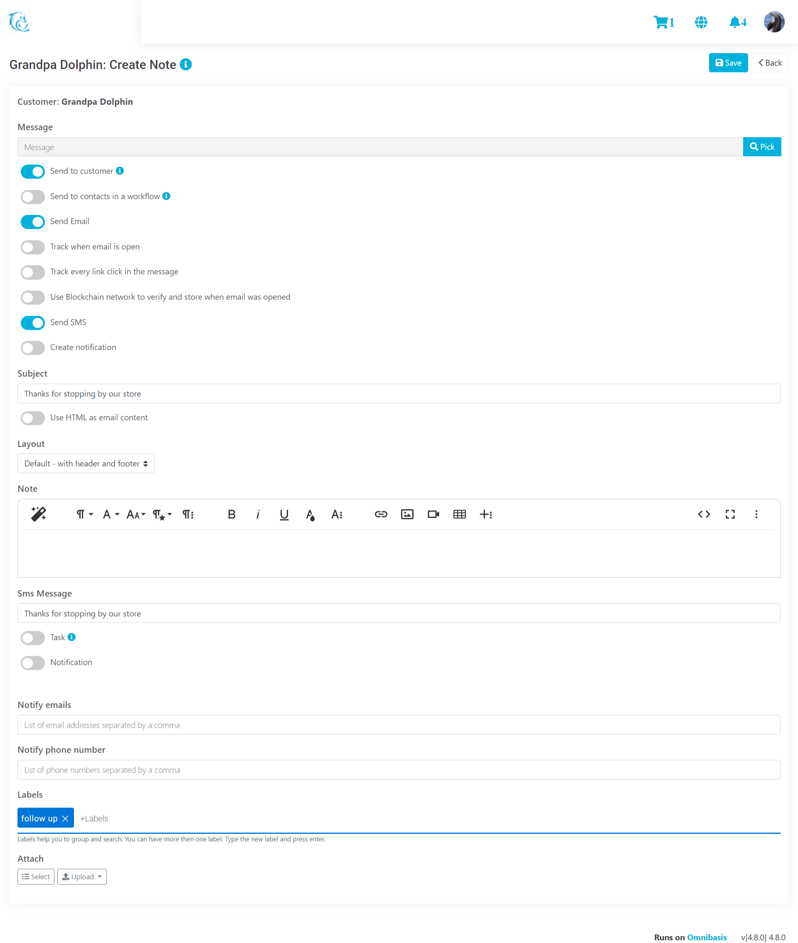Switch the editor to fullscreen
The image size is (798, 943).
pos(730,514)
